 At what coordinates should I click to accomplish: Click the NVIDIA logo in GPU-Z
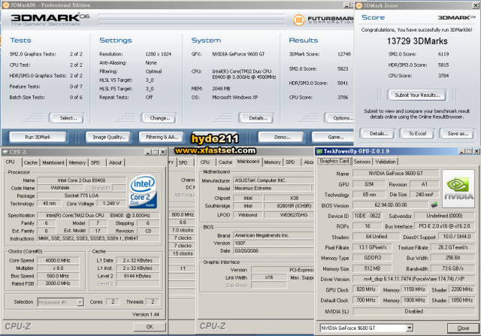click(458, 189)
